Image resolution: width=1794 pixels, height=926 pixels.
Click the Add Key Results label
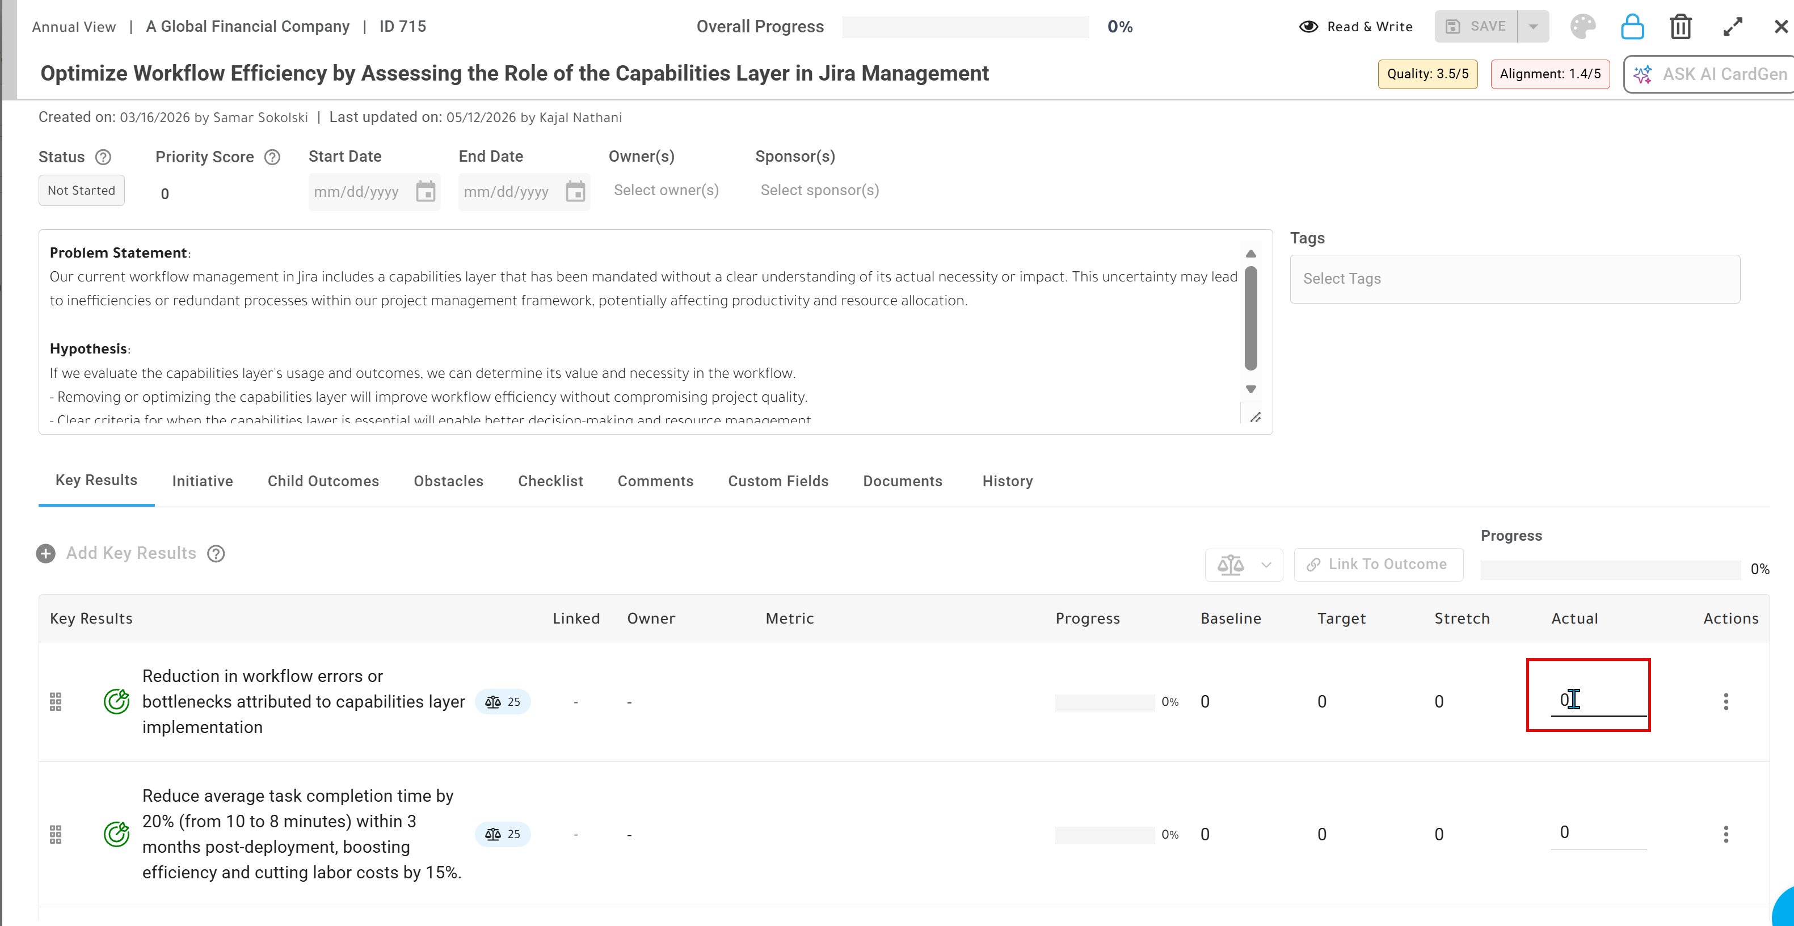pos(131,554)
